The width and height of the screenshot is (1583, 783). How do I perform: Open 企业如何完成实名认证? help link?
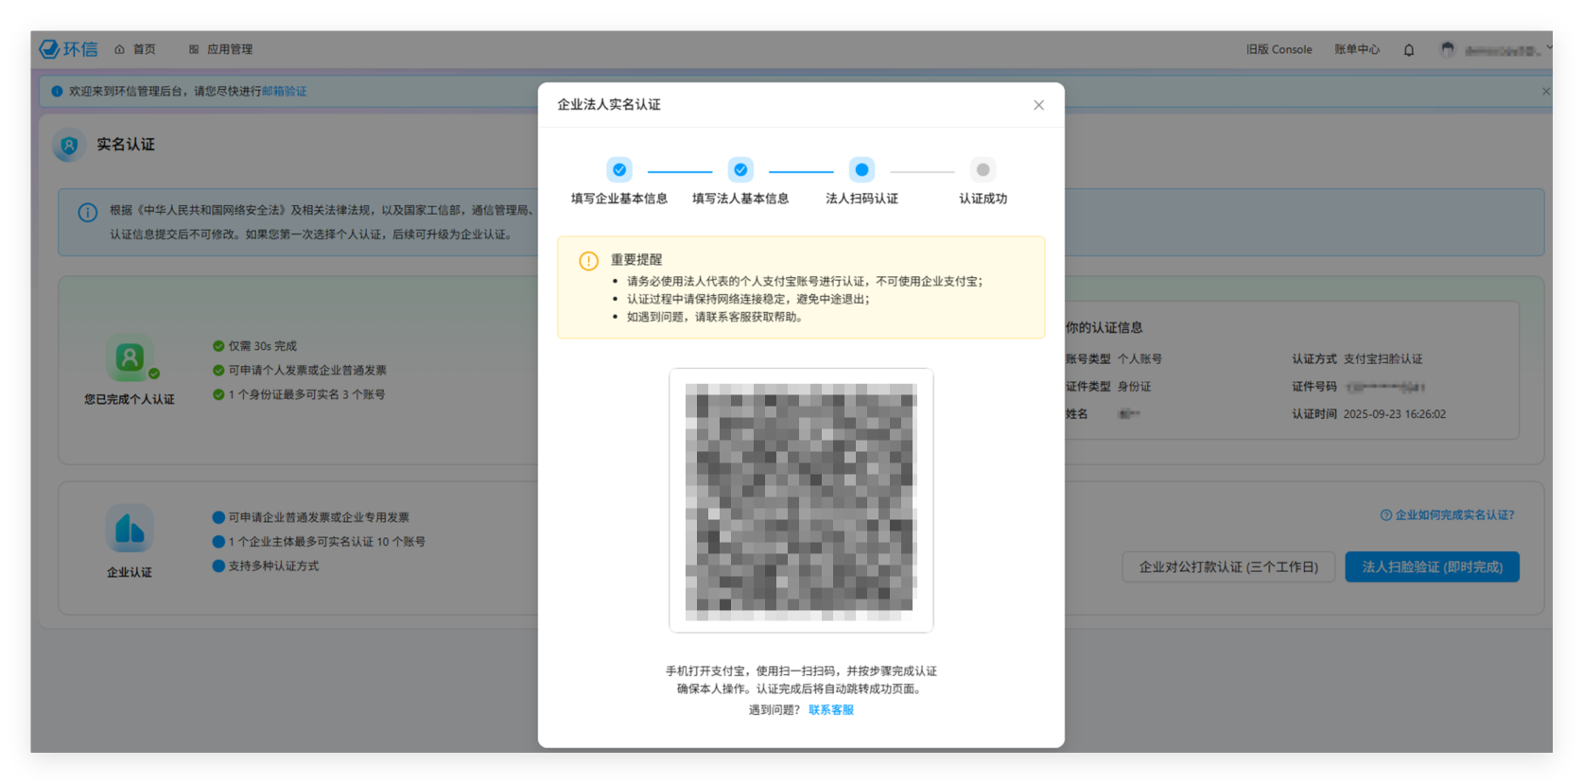click(x=1448, y=515)
